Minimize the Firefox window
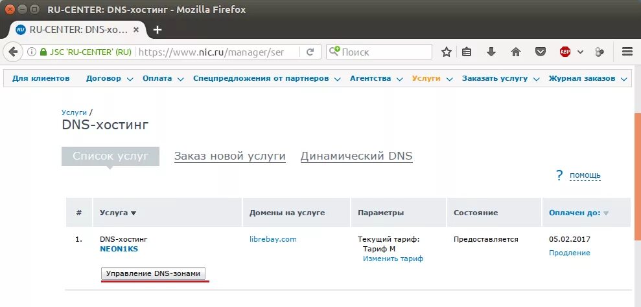 click(23, 9)
